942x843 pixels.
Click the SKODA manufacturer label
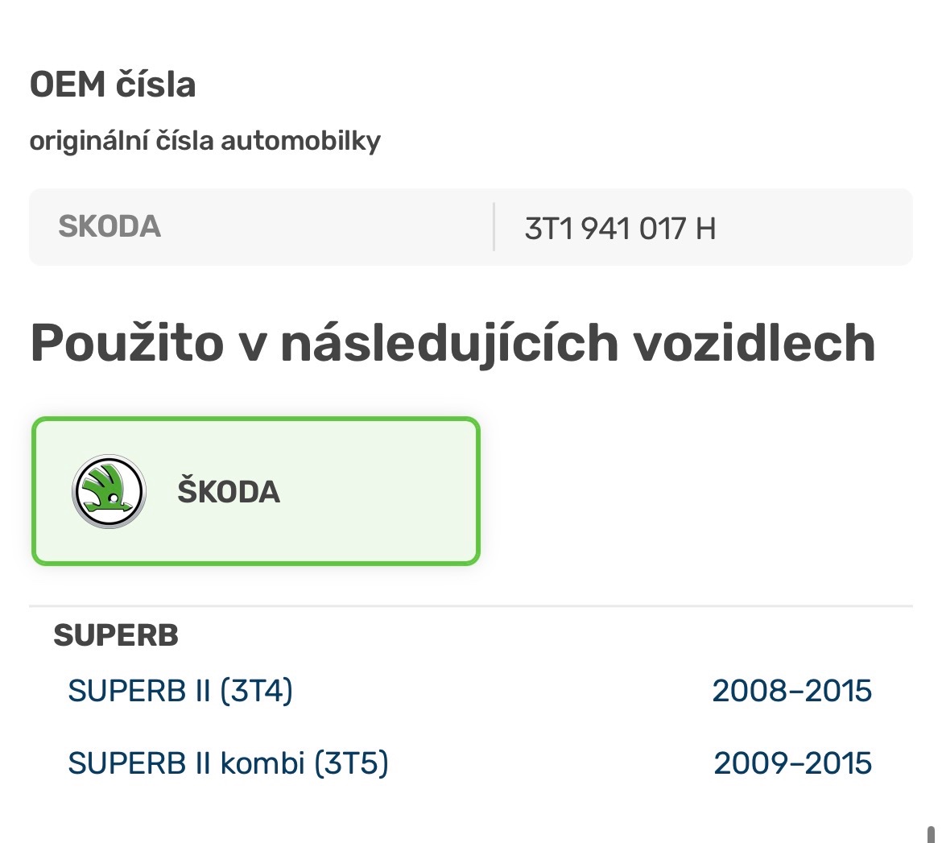(x=109, y=227)
